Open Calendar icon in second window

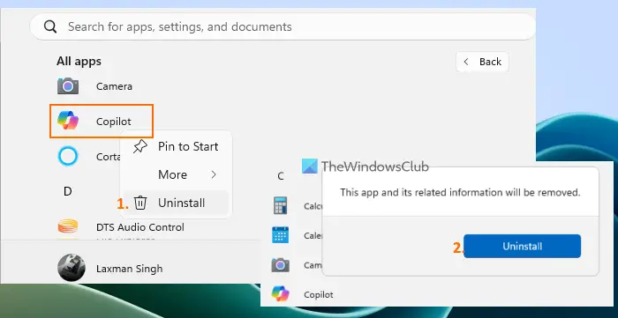(x=280, y=235)
